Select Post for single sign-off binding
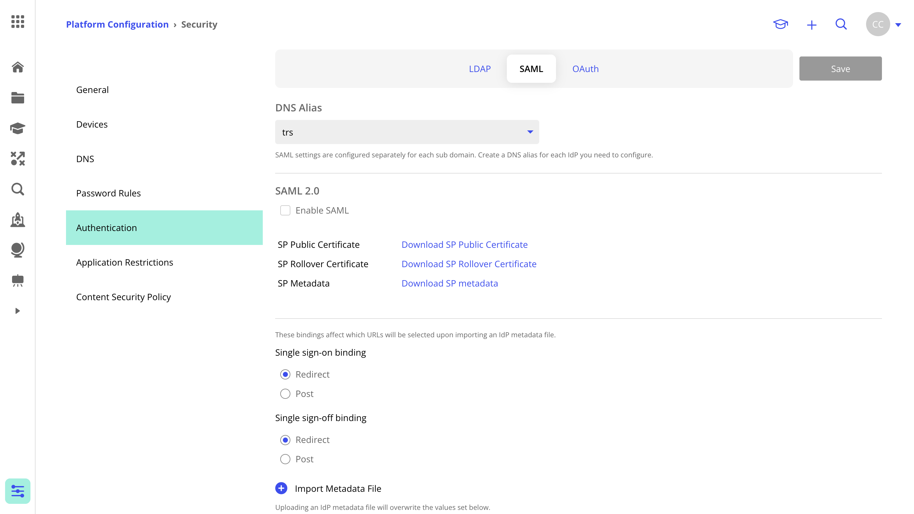The width and height of the screenshot is (914, 514). click(x=285, y=459)
